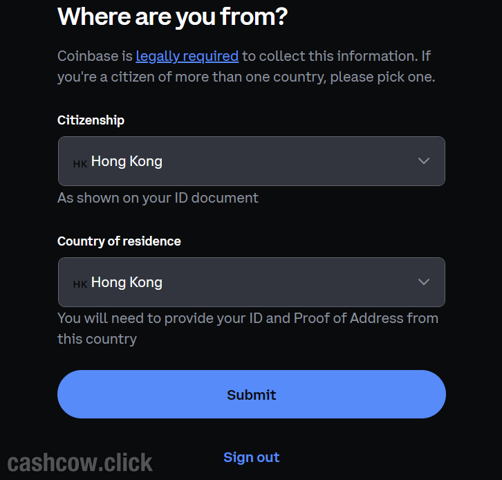
Task: Click the "As shown on your ID document" hint
Action: click(158, 198)
